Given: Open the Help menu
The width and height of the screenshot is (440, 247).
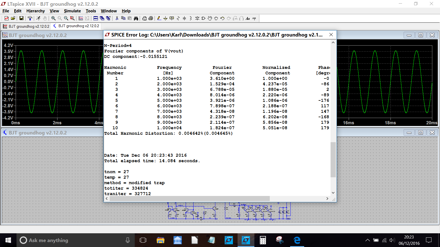Looking at the screenshot, I should coord(126,11).
